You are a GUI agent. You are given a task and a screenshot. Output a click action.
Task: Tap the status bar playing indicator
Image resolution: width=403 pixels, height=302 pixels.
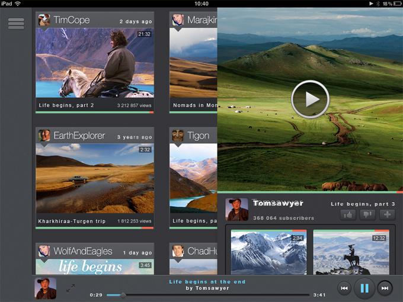click(371, 4)
